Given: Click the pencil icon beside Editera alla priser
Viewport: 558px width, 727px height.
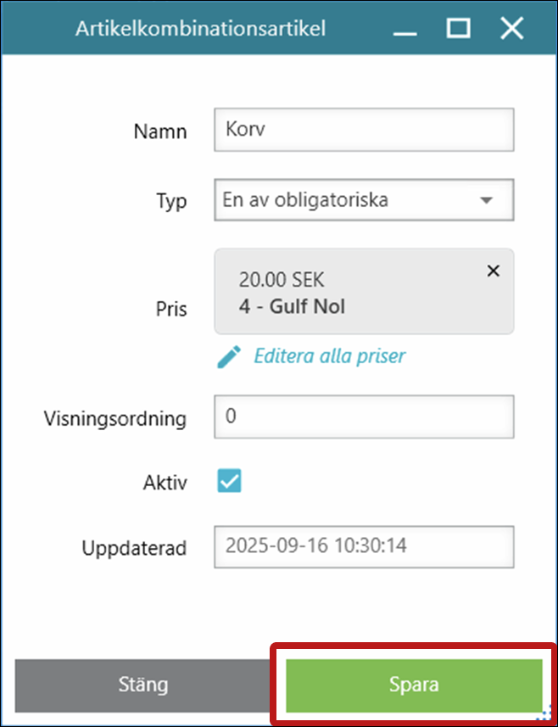Looking at the screenshot, I should click(x=229, y=356).
